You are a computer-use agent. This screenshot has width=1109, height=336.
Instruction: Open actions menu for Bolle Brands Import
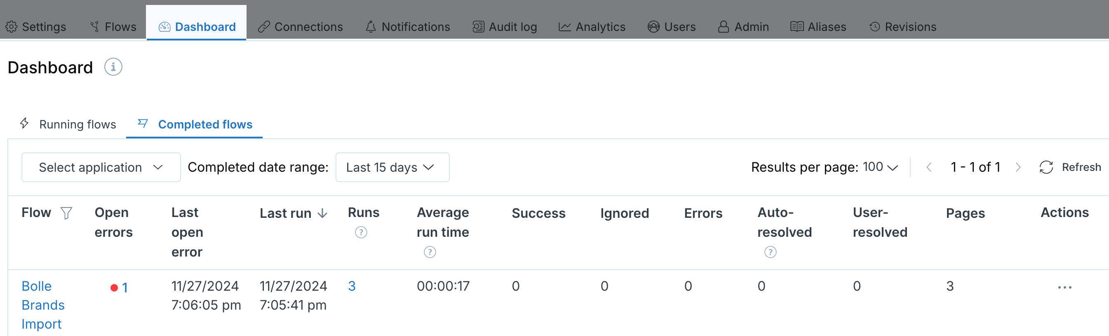click(x=1064, y=287)
